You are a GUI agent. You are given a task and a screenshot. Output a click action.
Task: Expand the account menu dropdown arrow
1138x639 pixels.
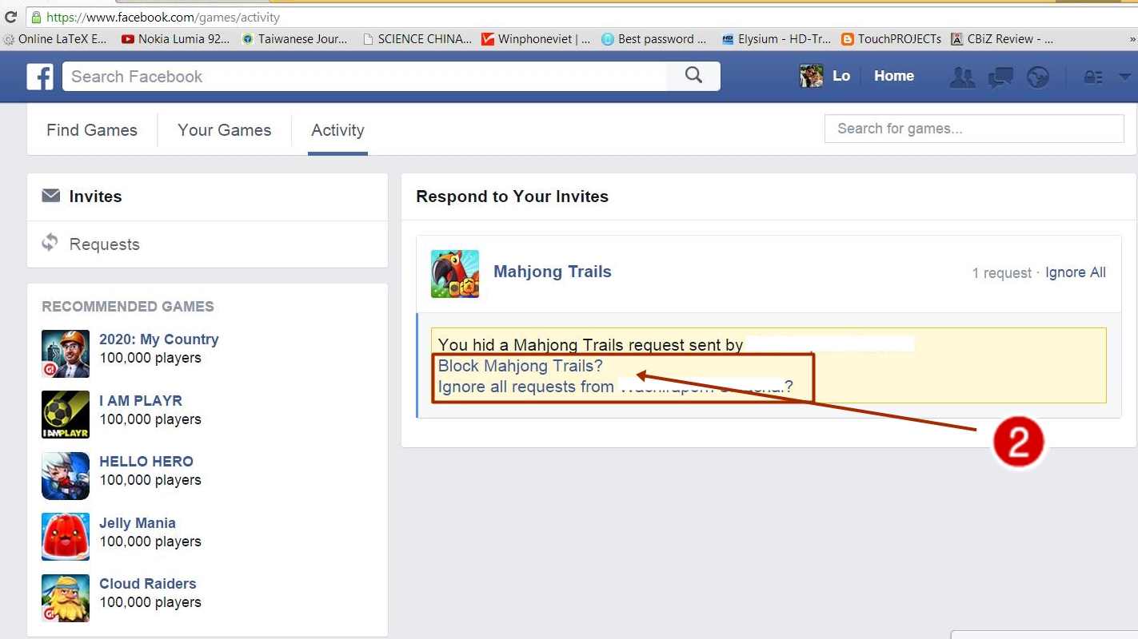[x=1125, y=77]
